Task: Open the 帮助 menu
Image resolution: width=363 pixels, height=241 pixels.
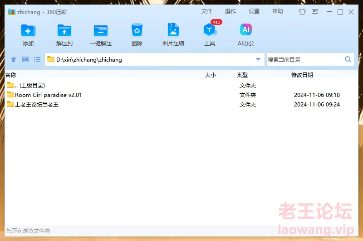Action: (278, 11)
